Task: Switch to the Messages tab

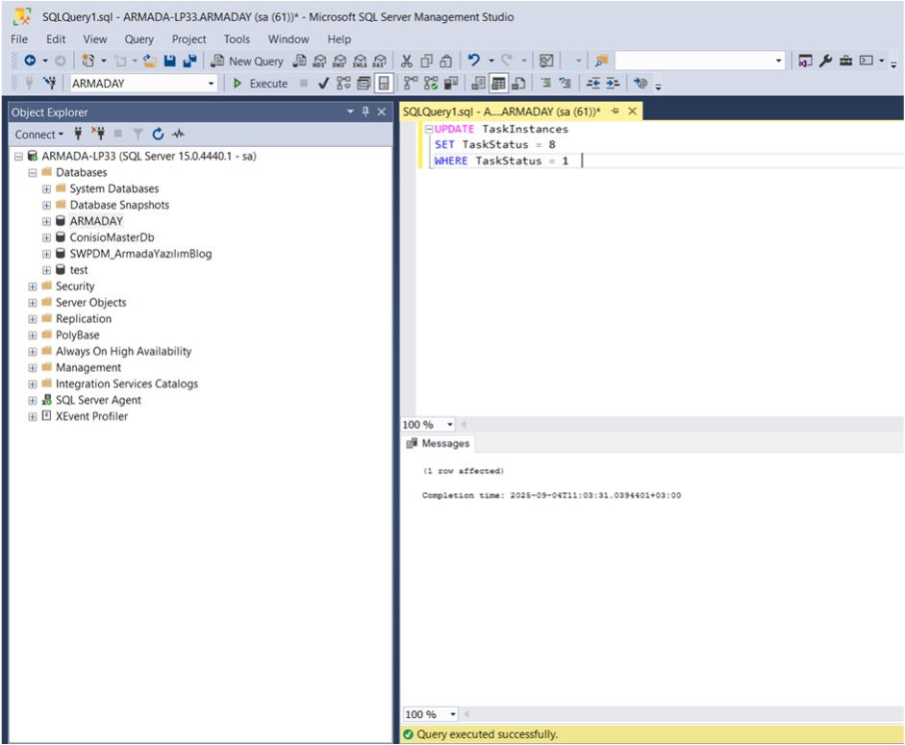Action: tap(438, 443)
